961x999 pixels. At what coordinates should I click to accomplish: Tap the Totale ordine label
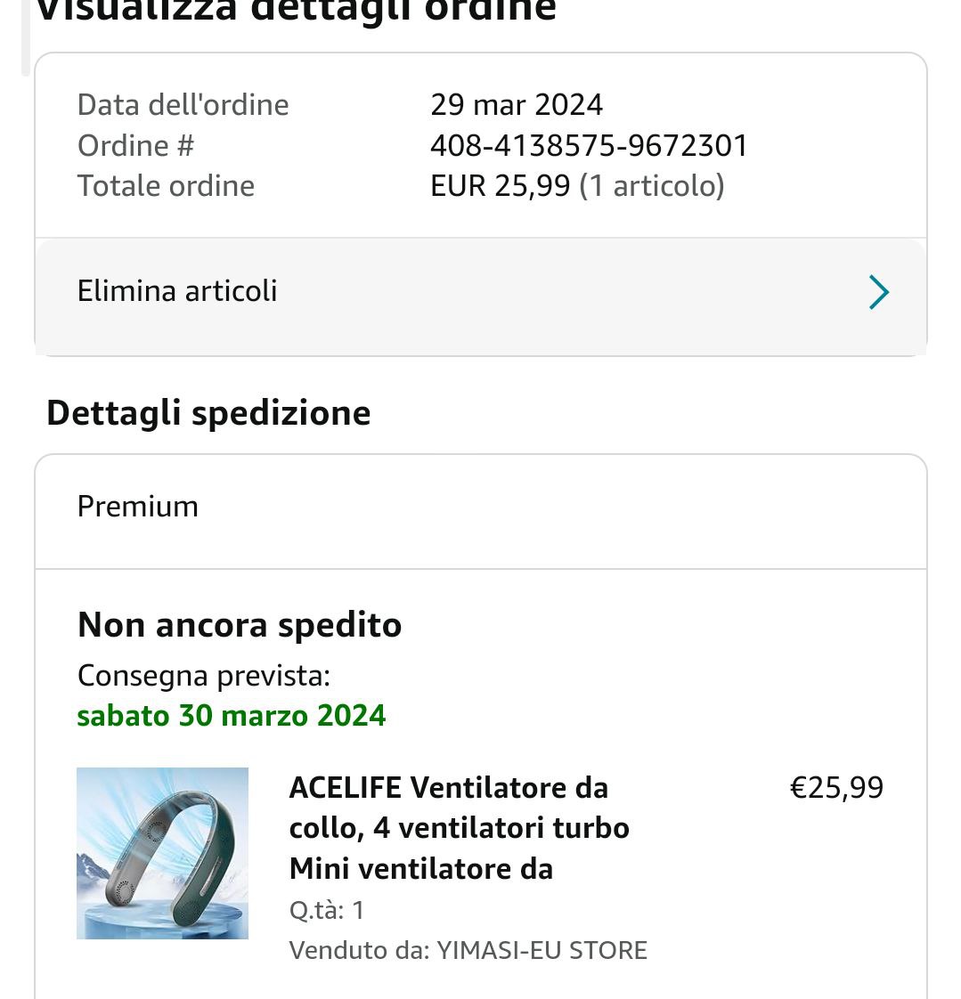[x=167, y=185]
